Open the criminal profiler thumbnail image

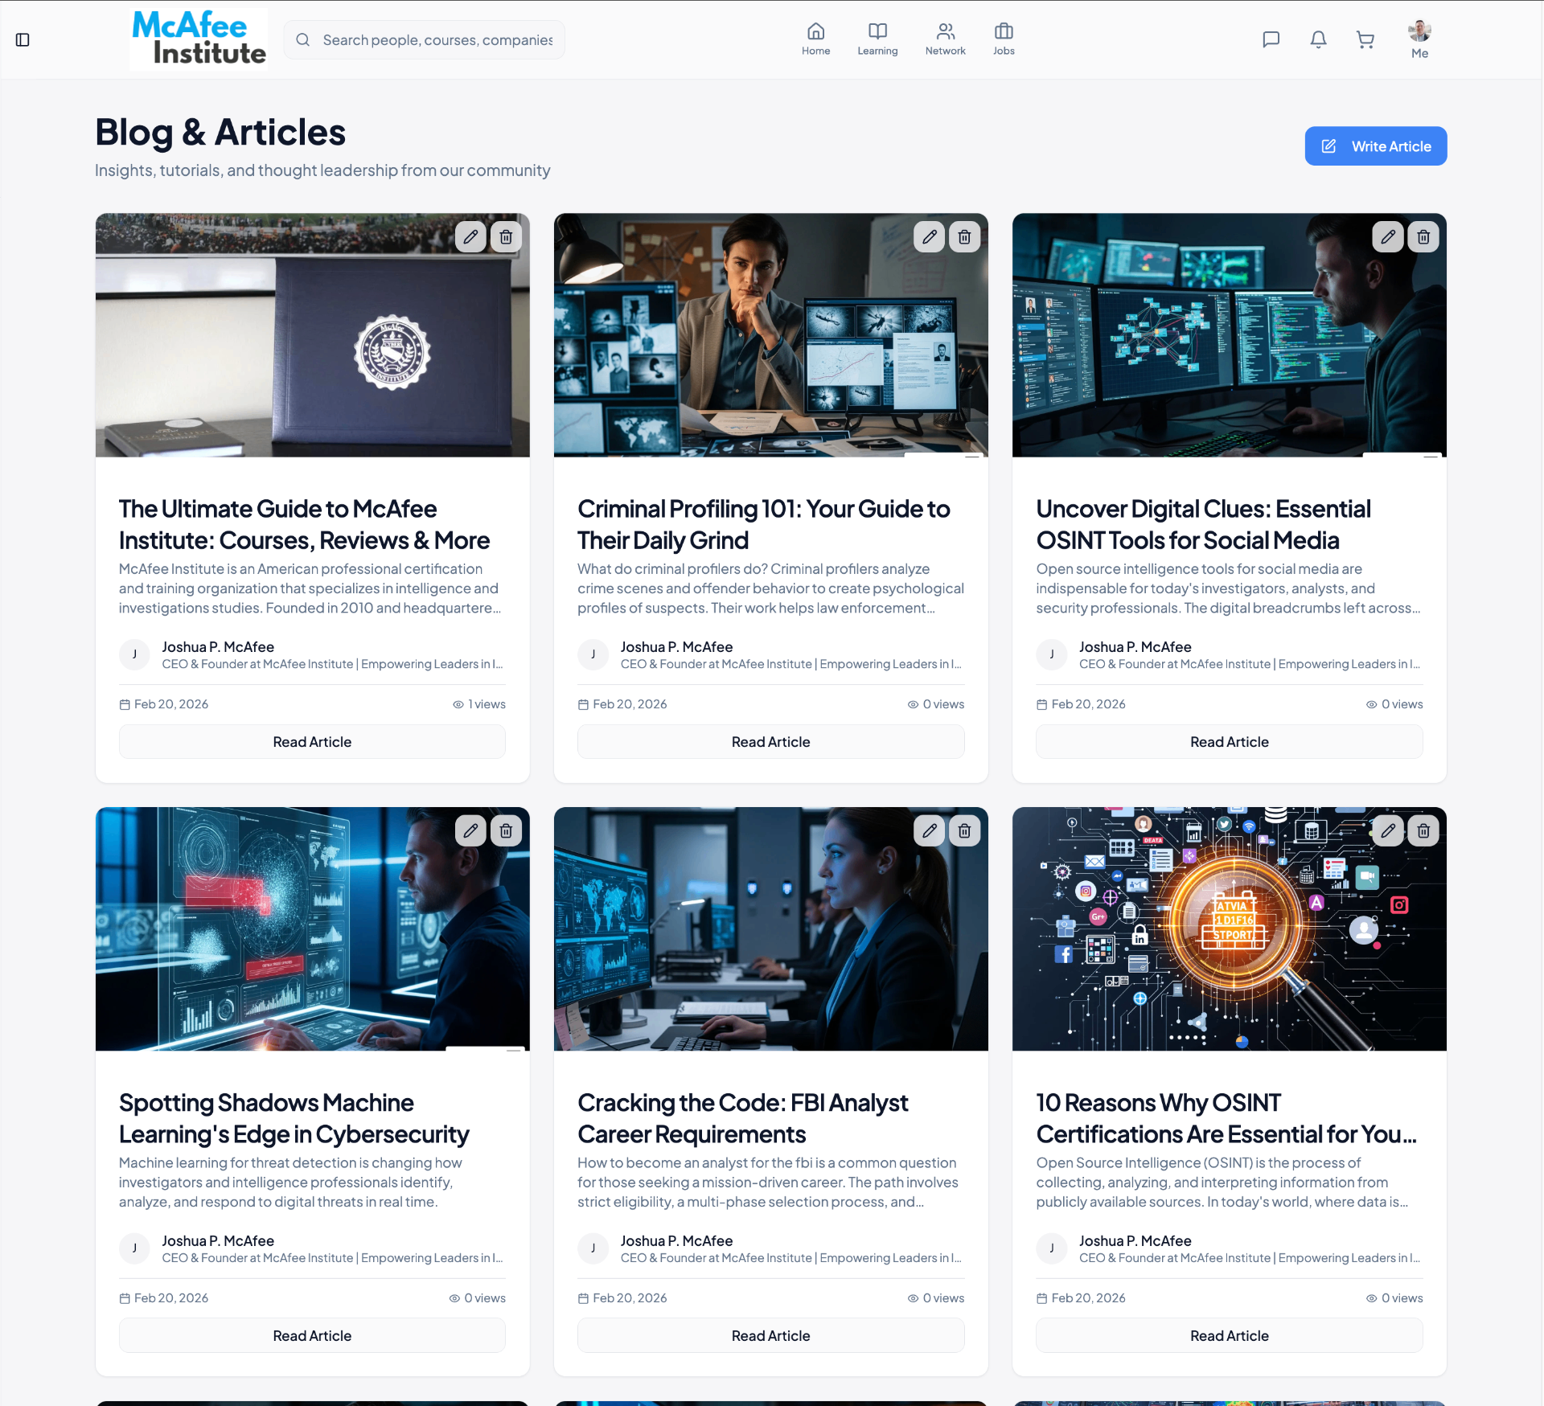[x=770, y=335]
